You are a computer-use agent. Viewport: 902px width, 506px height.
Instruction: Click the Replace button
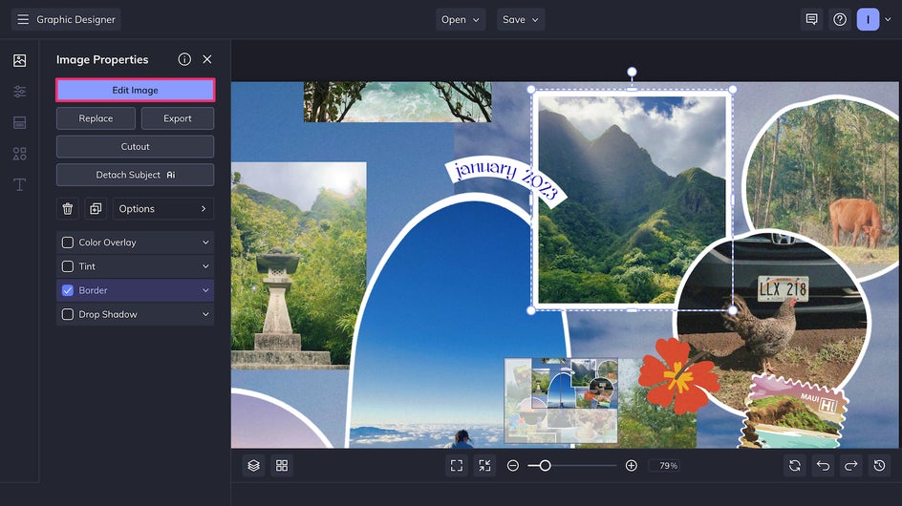pos(97,118)
